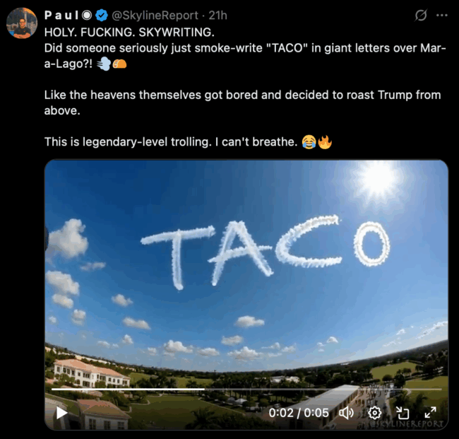Open the @SkylineReport handle link
Viewport: 459px width, 439px height.
(x=155, y=15)
